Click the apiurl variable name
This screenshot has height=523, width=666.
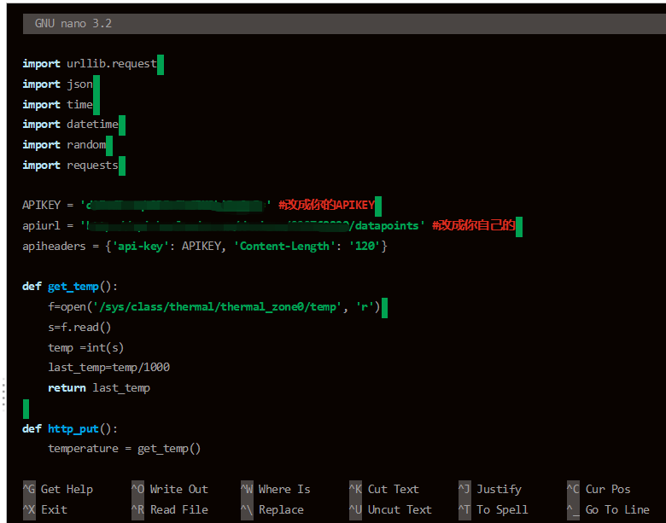pyautogui.click(x=41, y=226)
